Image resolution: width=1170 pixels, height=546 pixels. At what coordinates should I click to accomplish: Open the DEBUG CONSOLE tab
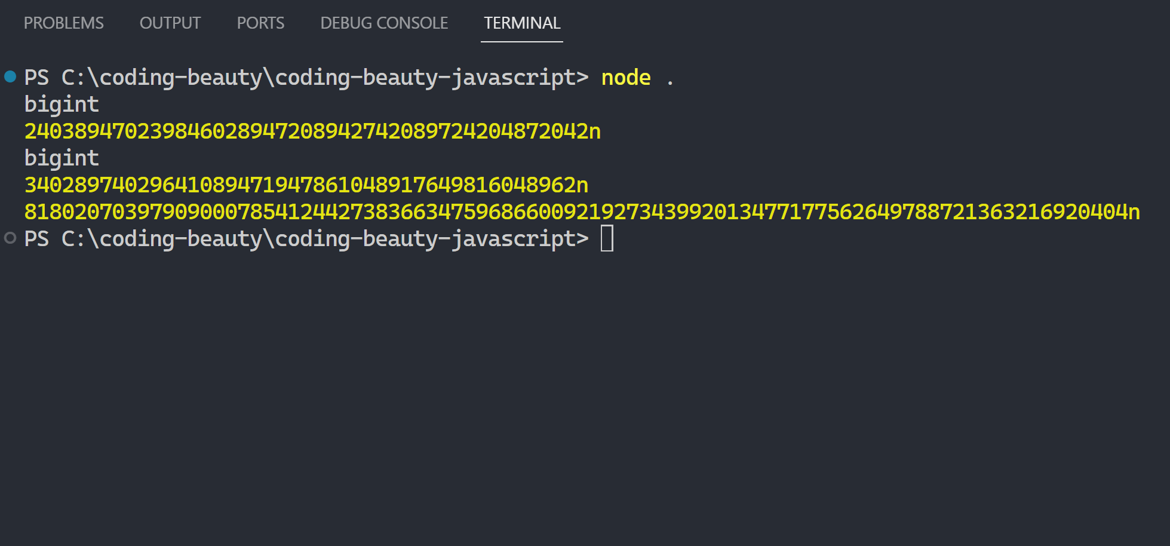coord(384,23)
